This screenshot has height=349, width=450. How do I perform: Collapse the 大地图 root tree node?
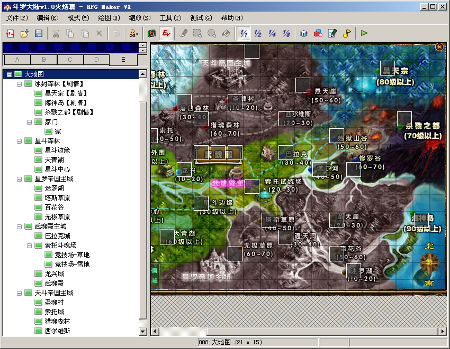(9, 74)
